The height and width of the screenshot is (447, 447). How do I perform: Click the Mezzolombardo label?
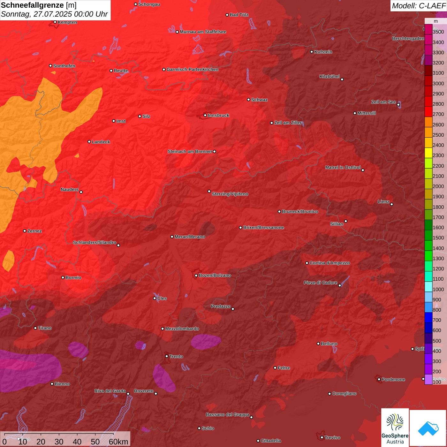coord(182,329)
